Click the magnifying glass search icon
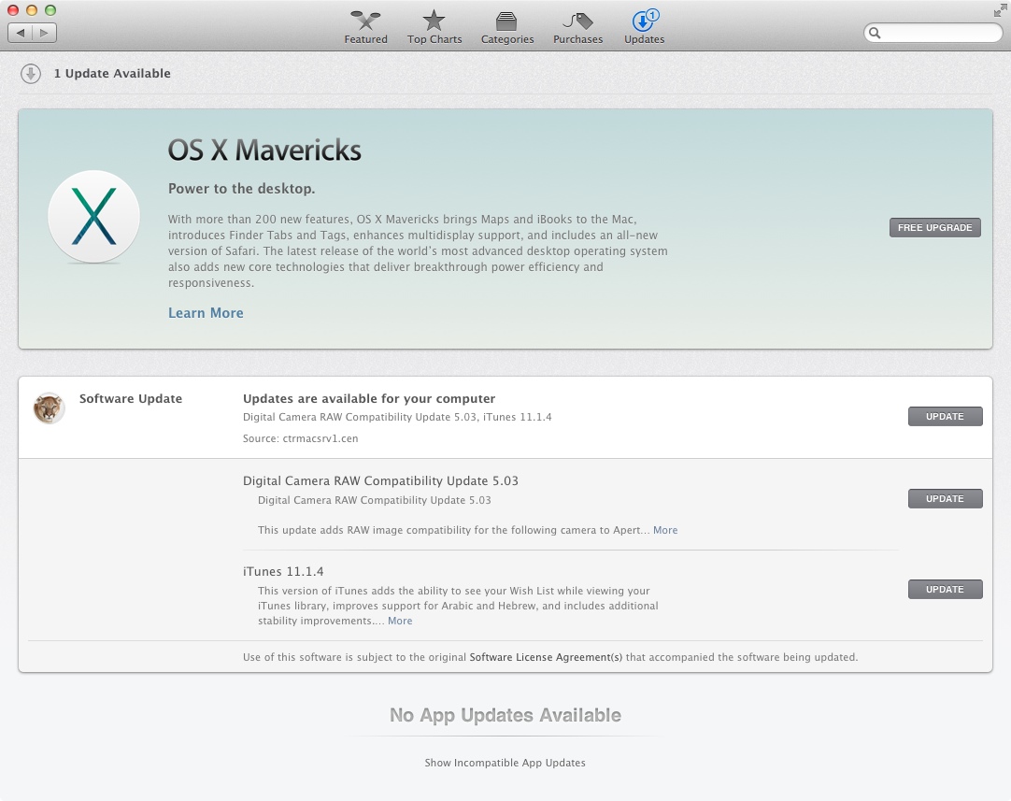The width and height of the screenshot is (1011, 801). point(875,33)
